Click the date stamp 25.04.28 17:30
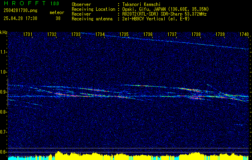252x160 pixels. click(x=20, y=18)
